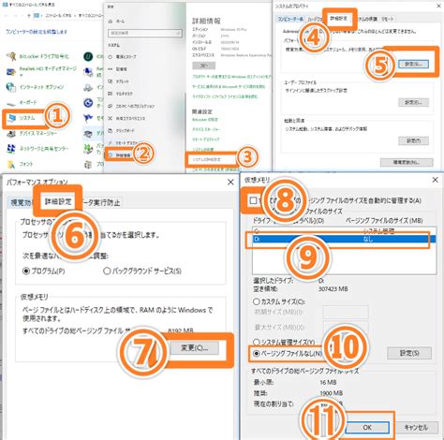The width and height of the screenshot is (444, 440).
Task: Uncheck the automatic paging file size checkbox
Action: pyautogui.click(x=254, y=200)
